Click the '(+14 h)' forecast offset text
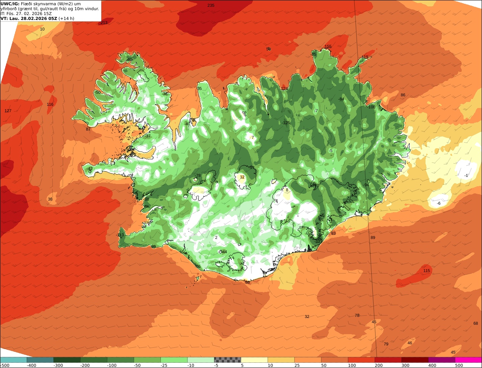Screen dimensions: 482x368 tap(67, 18)
